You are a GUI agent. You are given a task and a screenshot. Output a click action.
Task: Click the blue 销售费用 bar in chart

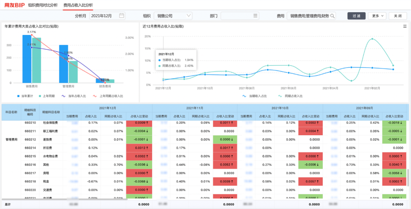[27, 59]
